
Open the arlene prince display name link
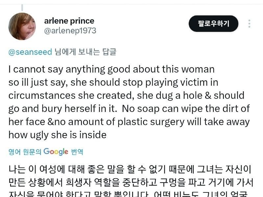click(x=69, y=21)
